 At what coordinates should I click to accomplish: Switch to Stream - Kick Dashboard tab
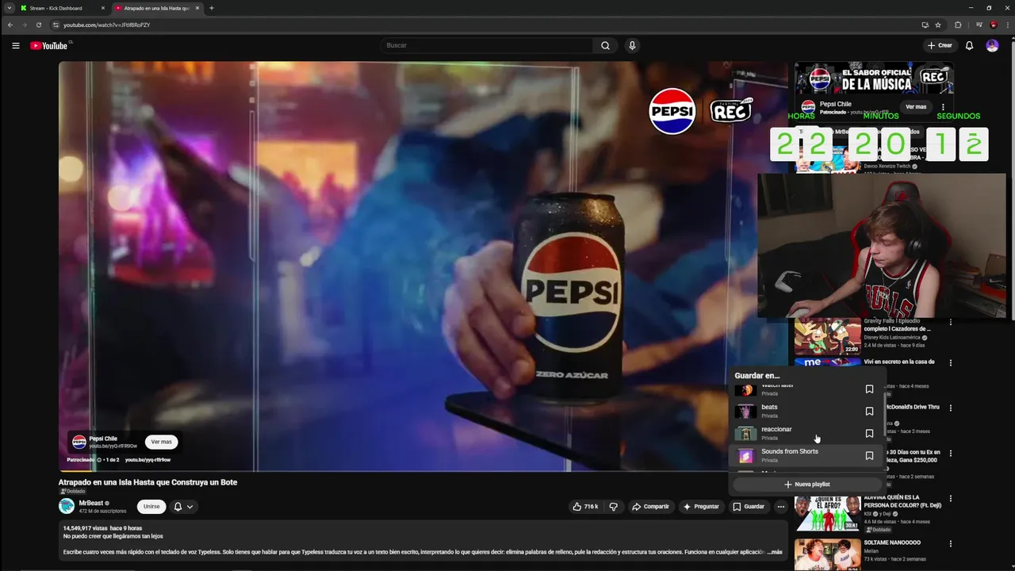(62, 8)
